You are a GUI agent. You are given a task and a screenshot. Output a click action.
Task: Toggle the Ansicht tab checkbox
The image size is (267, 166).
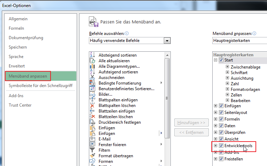click(221, 139)
